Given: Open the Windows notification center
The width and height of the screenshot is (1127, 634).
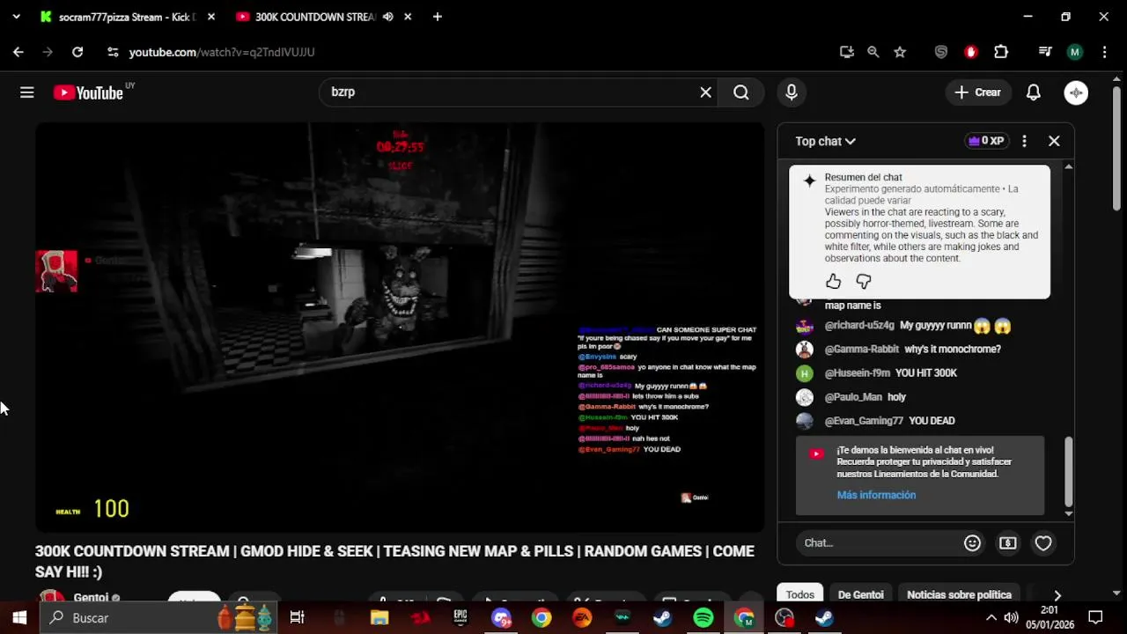Looking at the screenshot, I should [1095, 618].
